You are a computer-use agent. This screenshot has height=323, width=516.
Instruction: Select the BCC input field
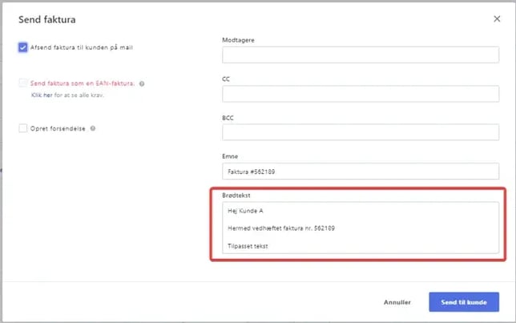tap(360, 132)
